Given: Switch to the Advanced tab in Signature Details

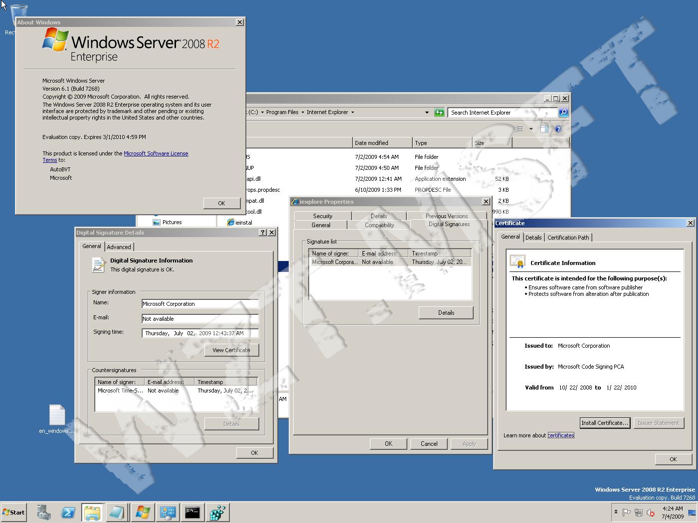Looking at the screenshot, I should click(119, 247).
